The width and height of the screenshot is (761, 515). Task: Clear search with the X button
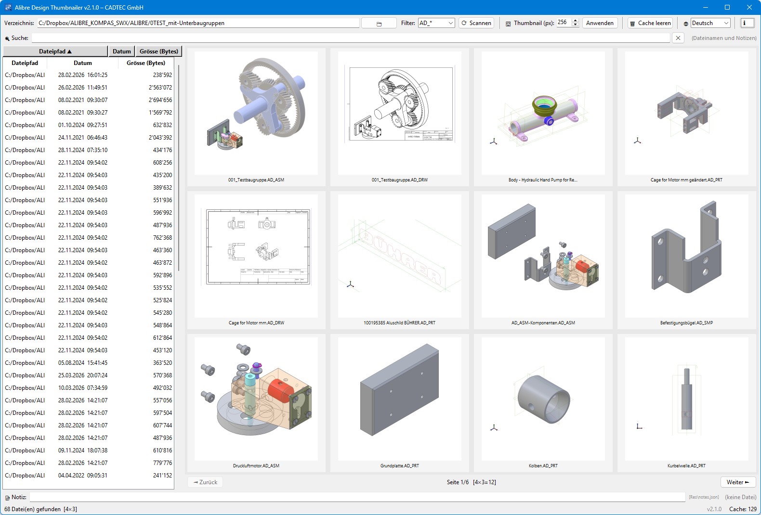click(678, 38)
